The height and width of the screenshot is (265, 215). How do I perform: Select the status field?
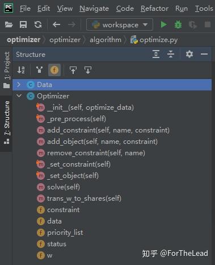coord(112,244)
